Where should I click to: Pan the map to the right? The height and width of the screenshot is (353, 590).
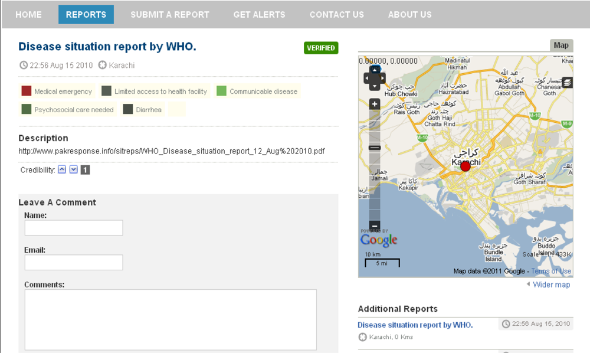pos(382,78)
